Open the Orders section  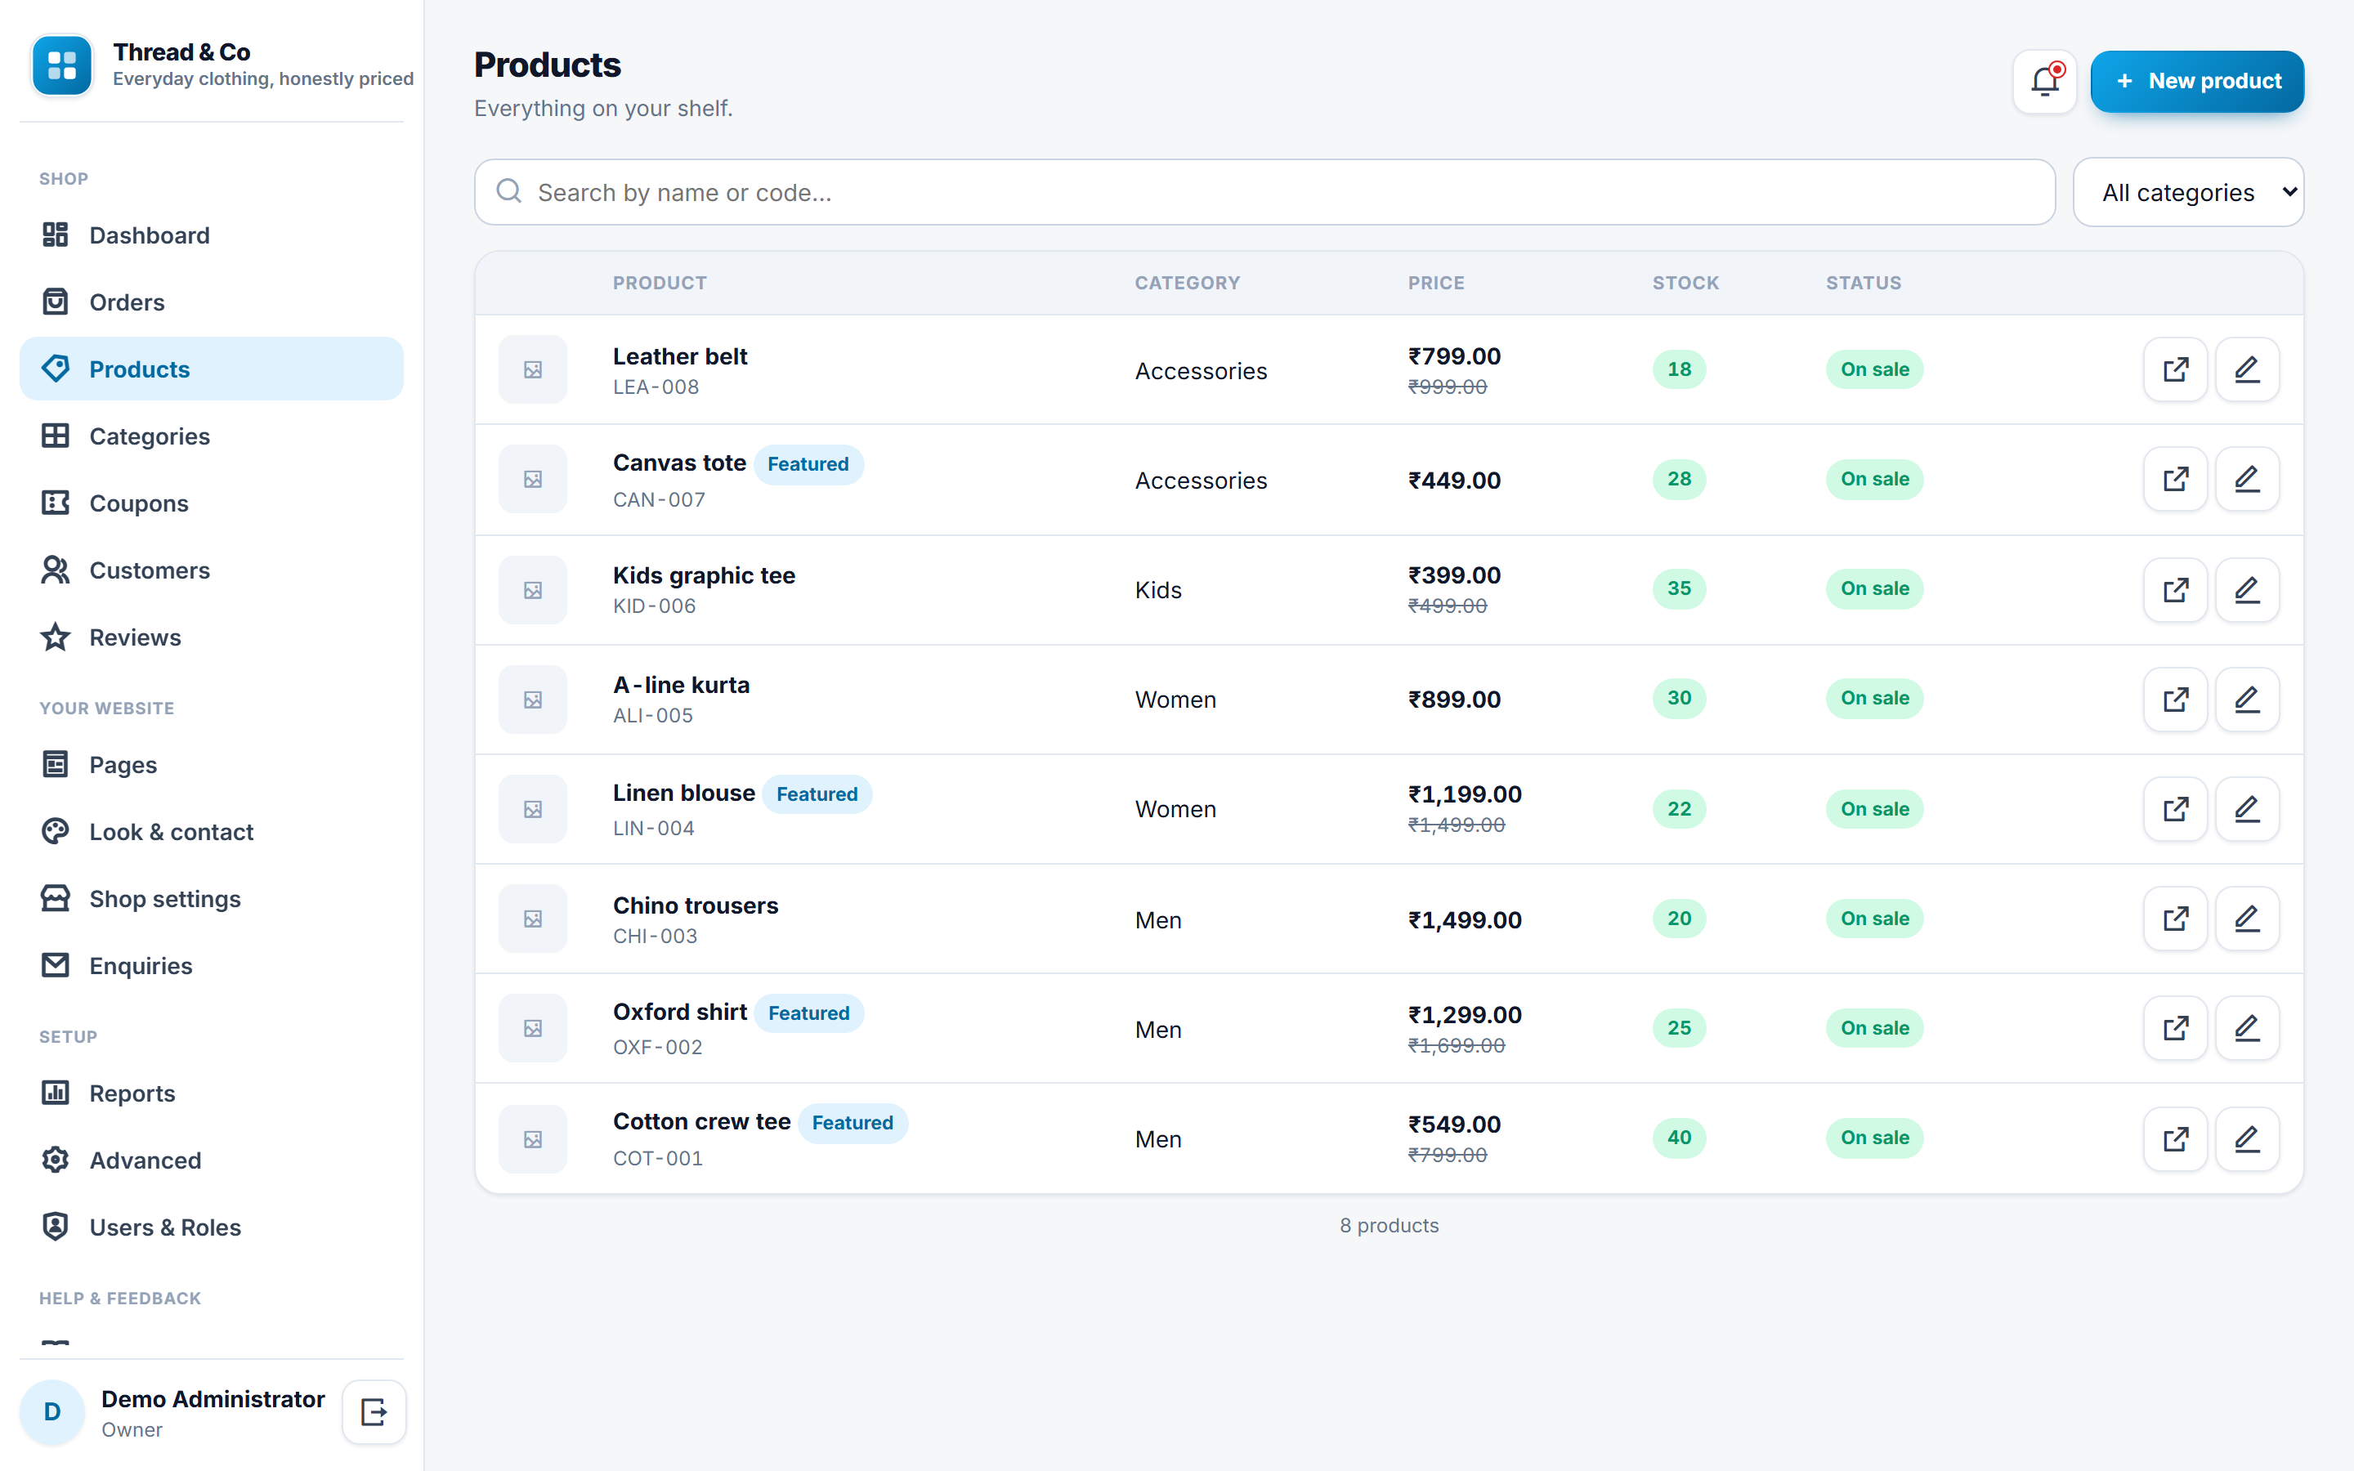[211, 302]
